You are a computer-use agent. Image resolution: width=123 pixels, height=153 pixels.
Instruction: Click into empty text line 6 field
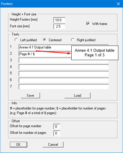(64, 80)
